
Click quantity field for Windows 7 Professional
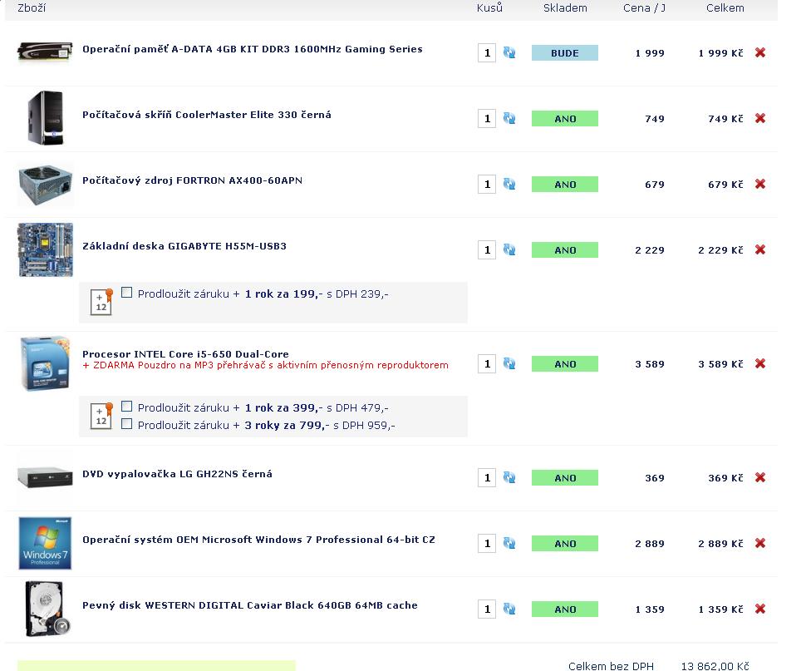click(x=487, y=543)
